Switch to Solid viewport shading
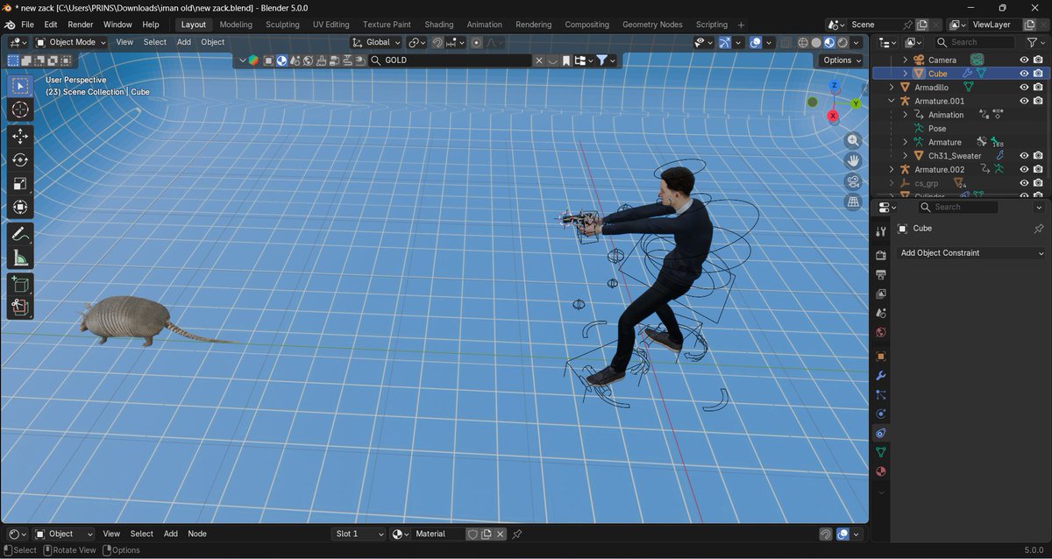 click(x=816, y=42)
